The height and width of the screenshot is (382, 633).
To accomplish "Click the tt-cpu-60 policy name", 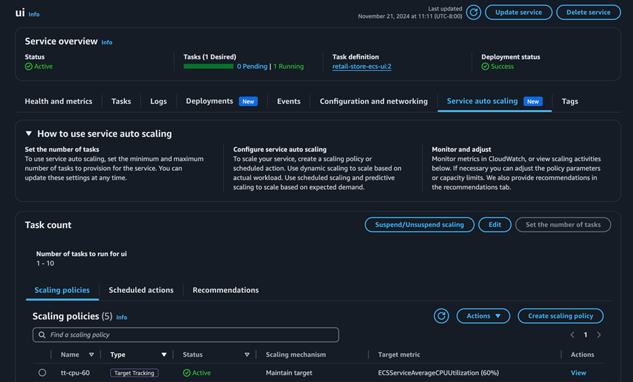I will [76, 373].
